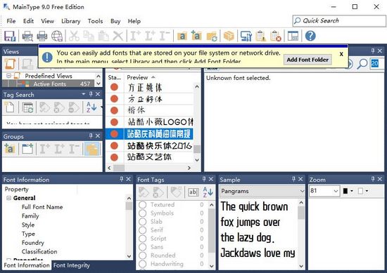Open the Pangrams sample dropdown

[x=302, y=192]
